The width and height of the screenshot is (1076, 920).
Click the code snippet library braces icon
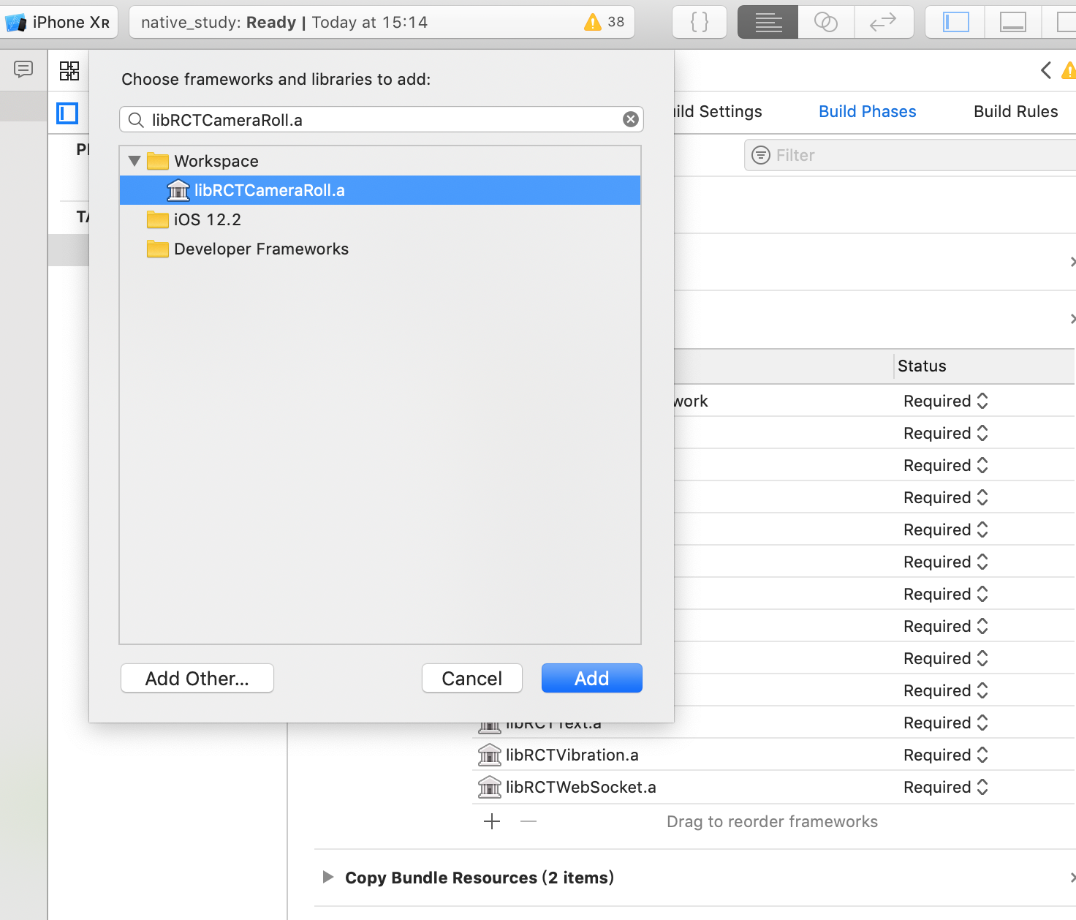pos(700,22)
